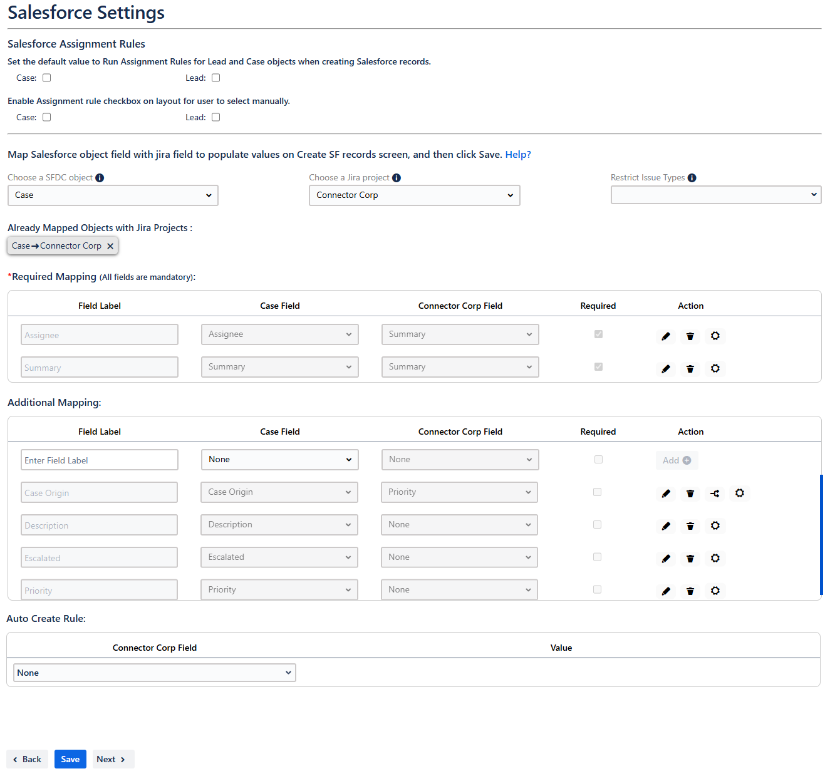The width and height of the screenshot is (830, 781).
Task: Delete the Description mapping row
Action: pyautogui.click(x=690, y=526)
